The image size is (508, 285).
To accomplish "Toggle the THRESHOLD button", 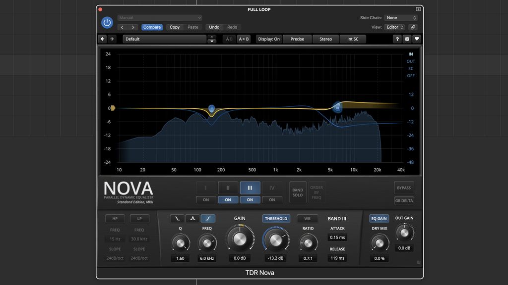I will pos(276,218).
